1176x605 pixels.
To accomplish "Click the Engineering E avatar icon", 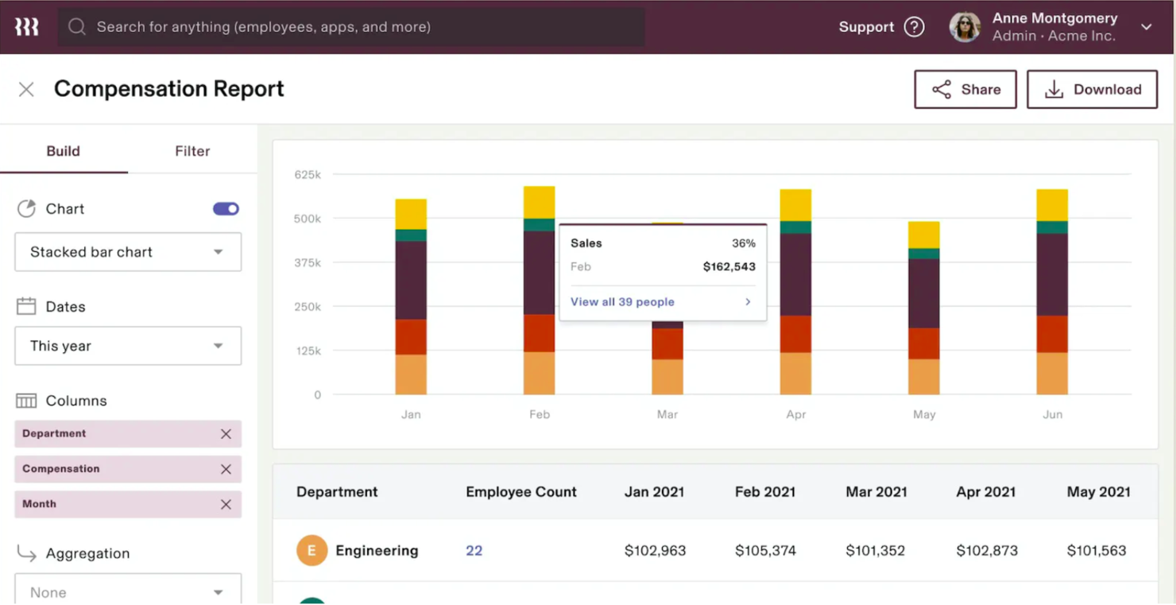I will click(311, 550).
